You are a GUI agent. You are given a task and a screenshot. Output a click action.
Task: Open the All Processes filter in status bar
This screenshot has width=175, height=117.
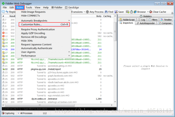point(25,113)
